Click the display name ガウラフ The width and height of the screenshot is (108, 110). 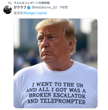point(20,7)
